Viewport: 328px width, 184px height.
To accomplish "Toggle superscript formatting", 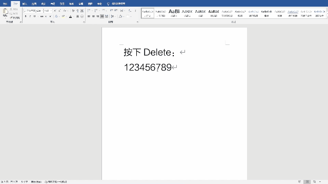I will (x=50, y=16).
